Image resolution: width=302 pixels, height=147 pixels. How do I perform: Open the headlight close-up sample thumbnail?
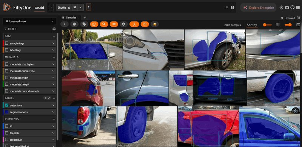pyautogui.click(x=154, y=50)
